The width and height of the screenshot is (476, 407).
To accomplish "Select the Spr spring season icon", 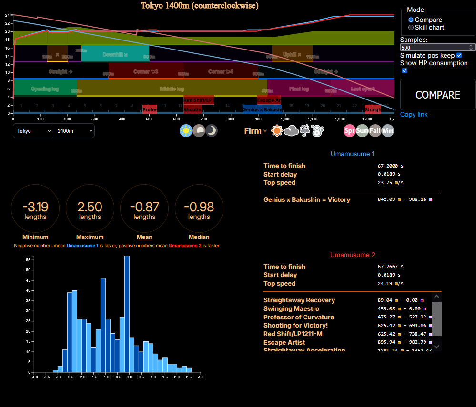I will pyautogui.click(x=349, y=131).
